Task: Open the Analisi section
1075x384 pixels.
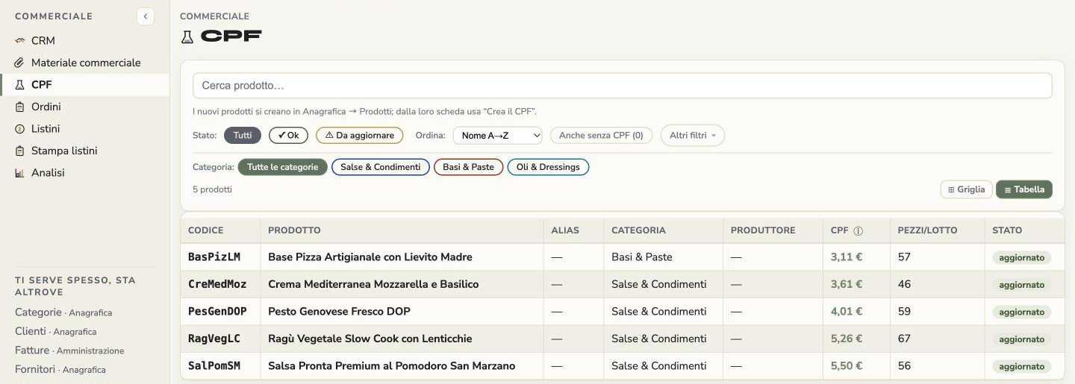Action: [x=85, y=173]
